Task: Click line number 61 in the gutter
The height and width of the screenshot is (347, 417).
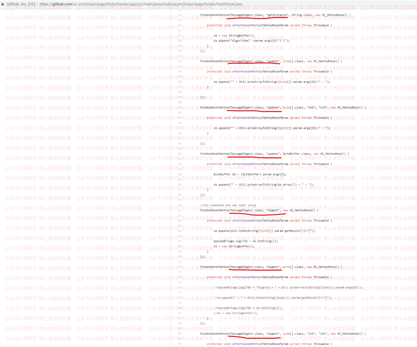Action: pos(180,210)
